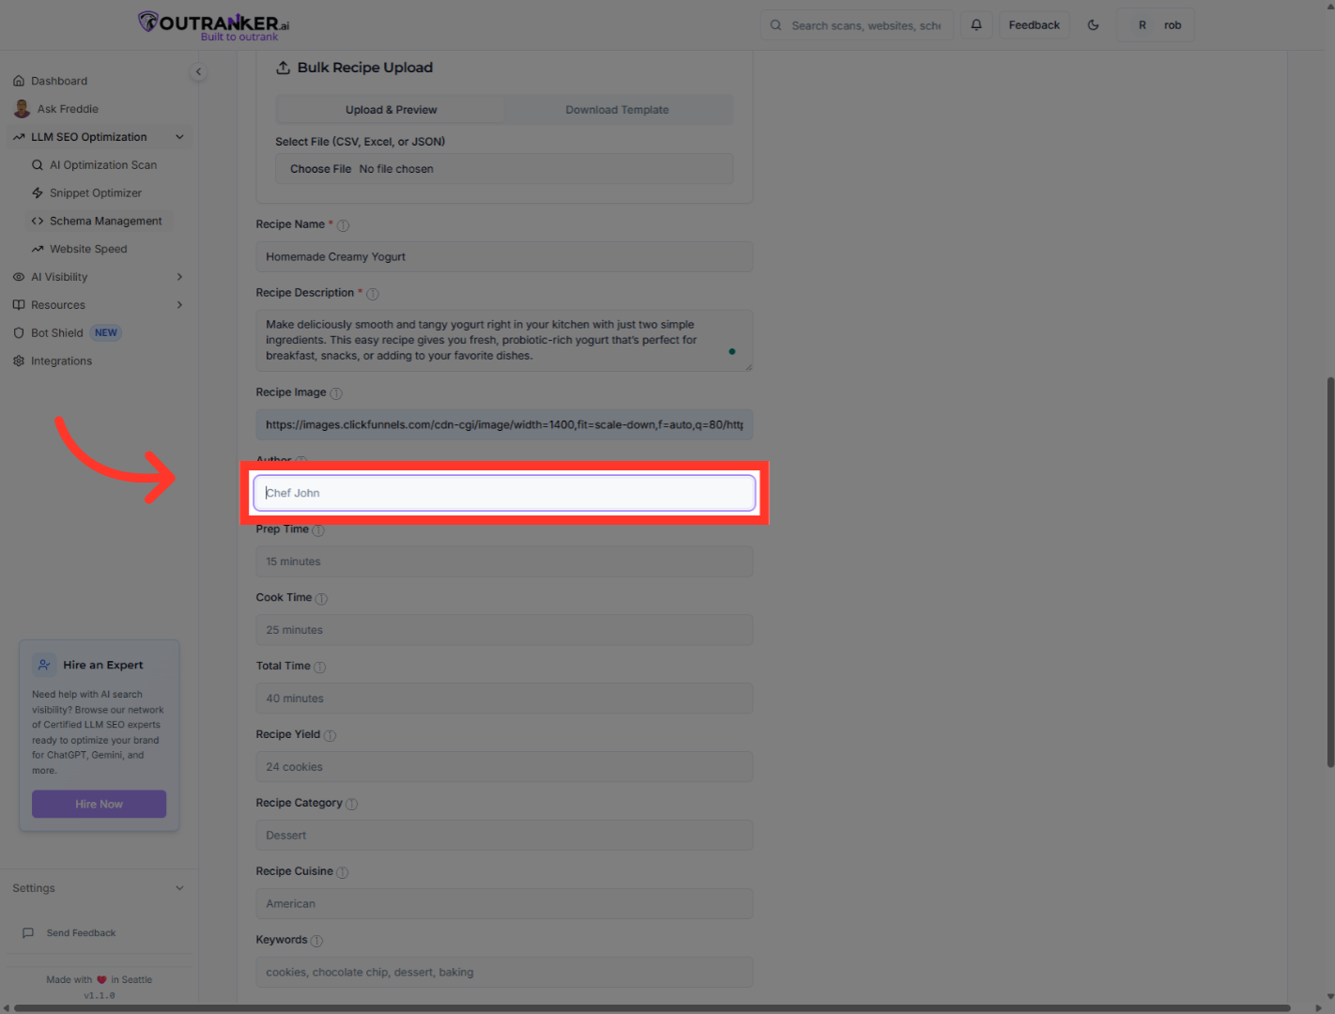Click the Prep Time field
The image size is (1335, 1014).
click(x=504, y=561)
